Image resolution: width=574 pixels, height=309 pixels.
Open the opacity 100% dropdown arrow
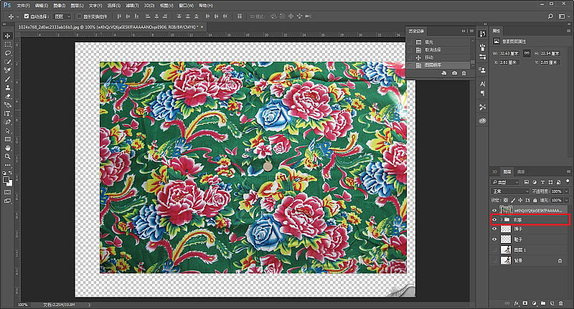pyautogui.click(x=566, y=191)
